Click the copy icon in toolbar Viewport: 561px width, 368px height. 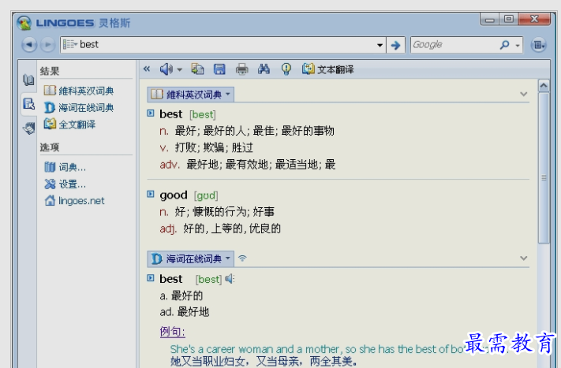(197, 69)
